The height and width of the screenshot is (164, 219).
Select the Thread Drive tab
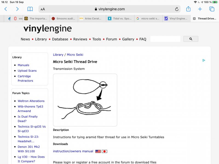pyautogui.click(x=205, y=19)
